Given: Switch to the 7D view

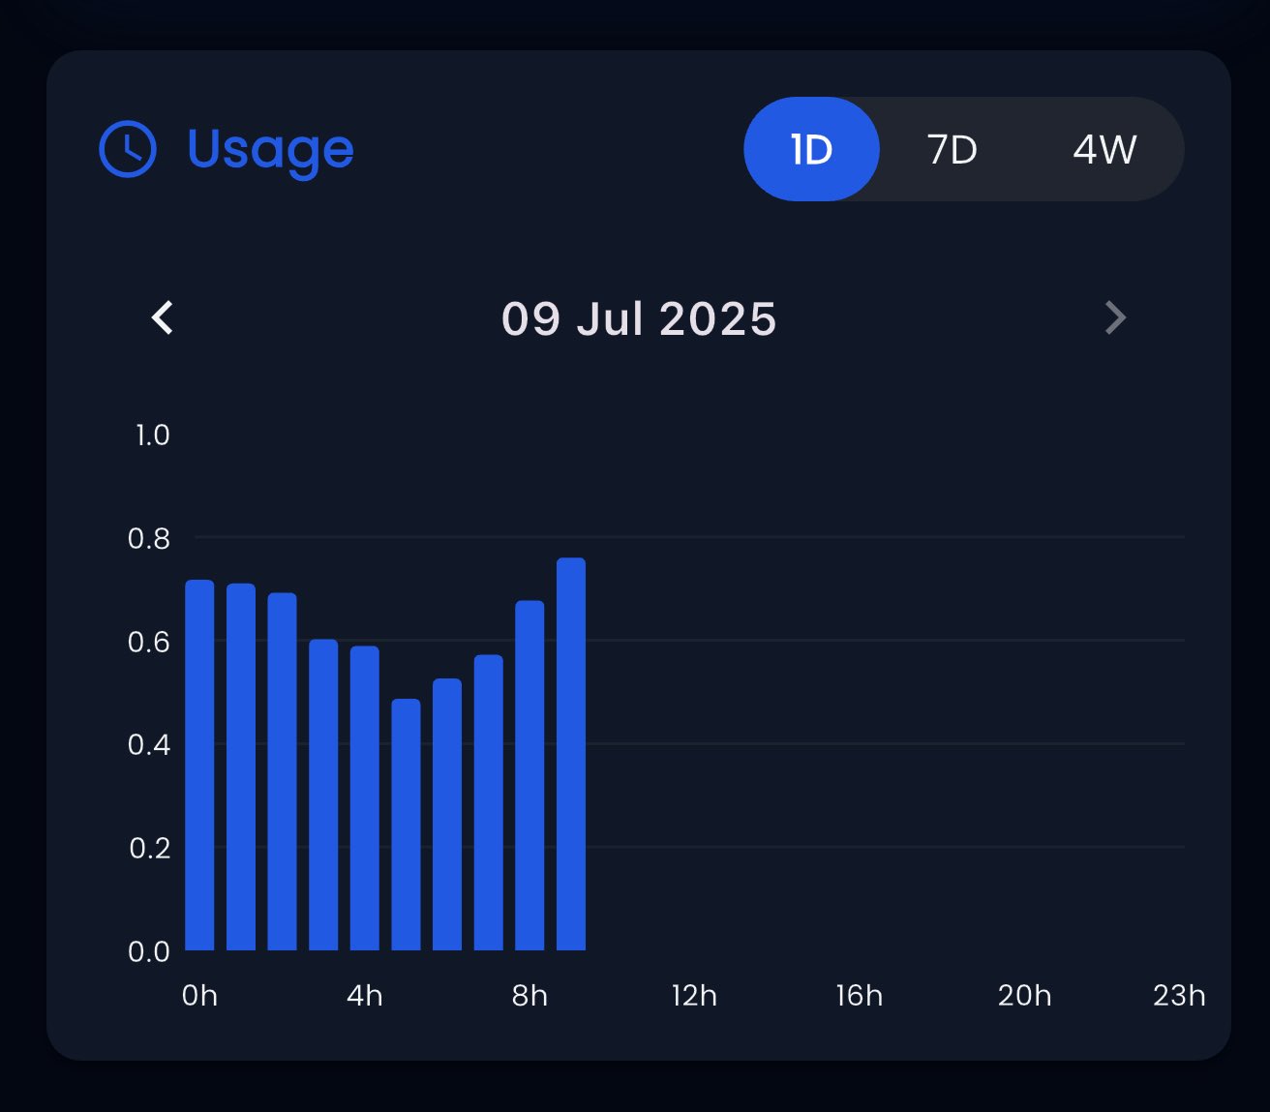Looking at the screenshot, I should tap(952, 149).
